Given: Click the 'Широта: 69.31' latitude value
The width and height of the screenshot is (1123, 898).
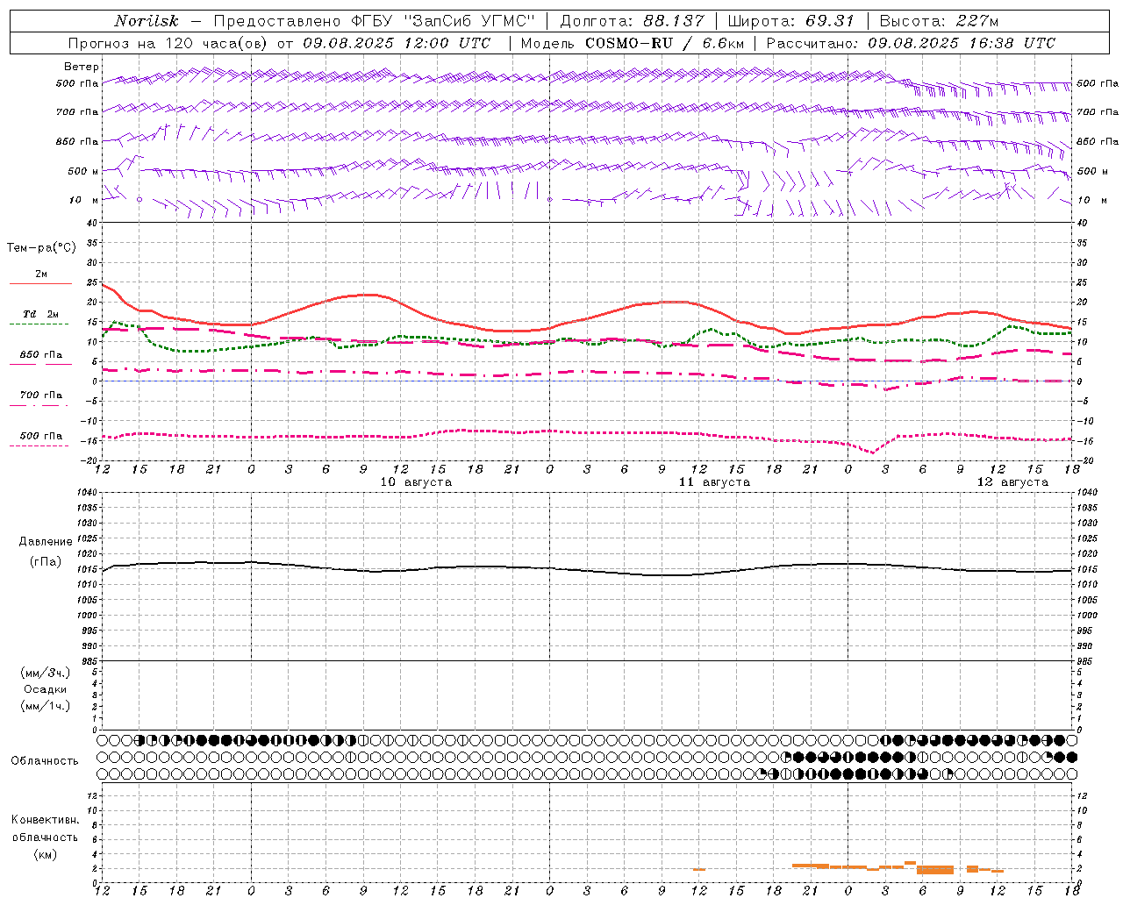Looking at the screenshot, I should (x=791, y=21).
